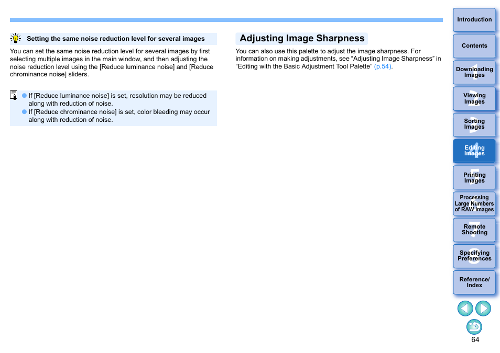Open Specifying Preferences chapter

pyautogui.click(x=474, y=256)
